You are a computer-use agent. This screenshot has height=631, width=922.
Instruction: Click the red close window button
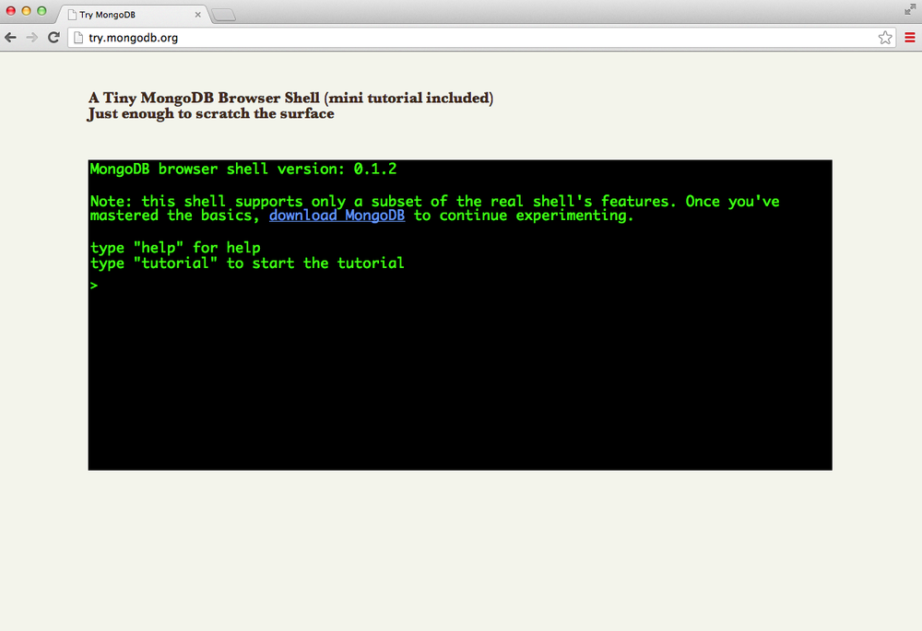tap(9, 10)
